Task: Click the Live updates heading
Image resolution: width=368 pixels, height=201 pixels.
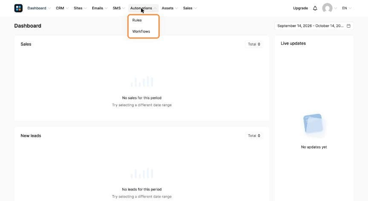Action: tap(293, 43)
